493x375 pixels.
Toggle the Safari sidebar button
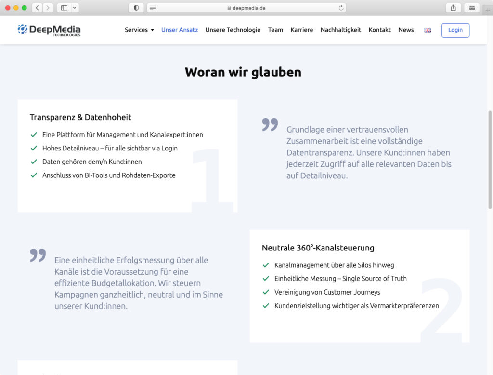point(64,8)
